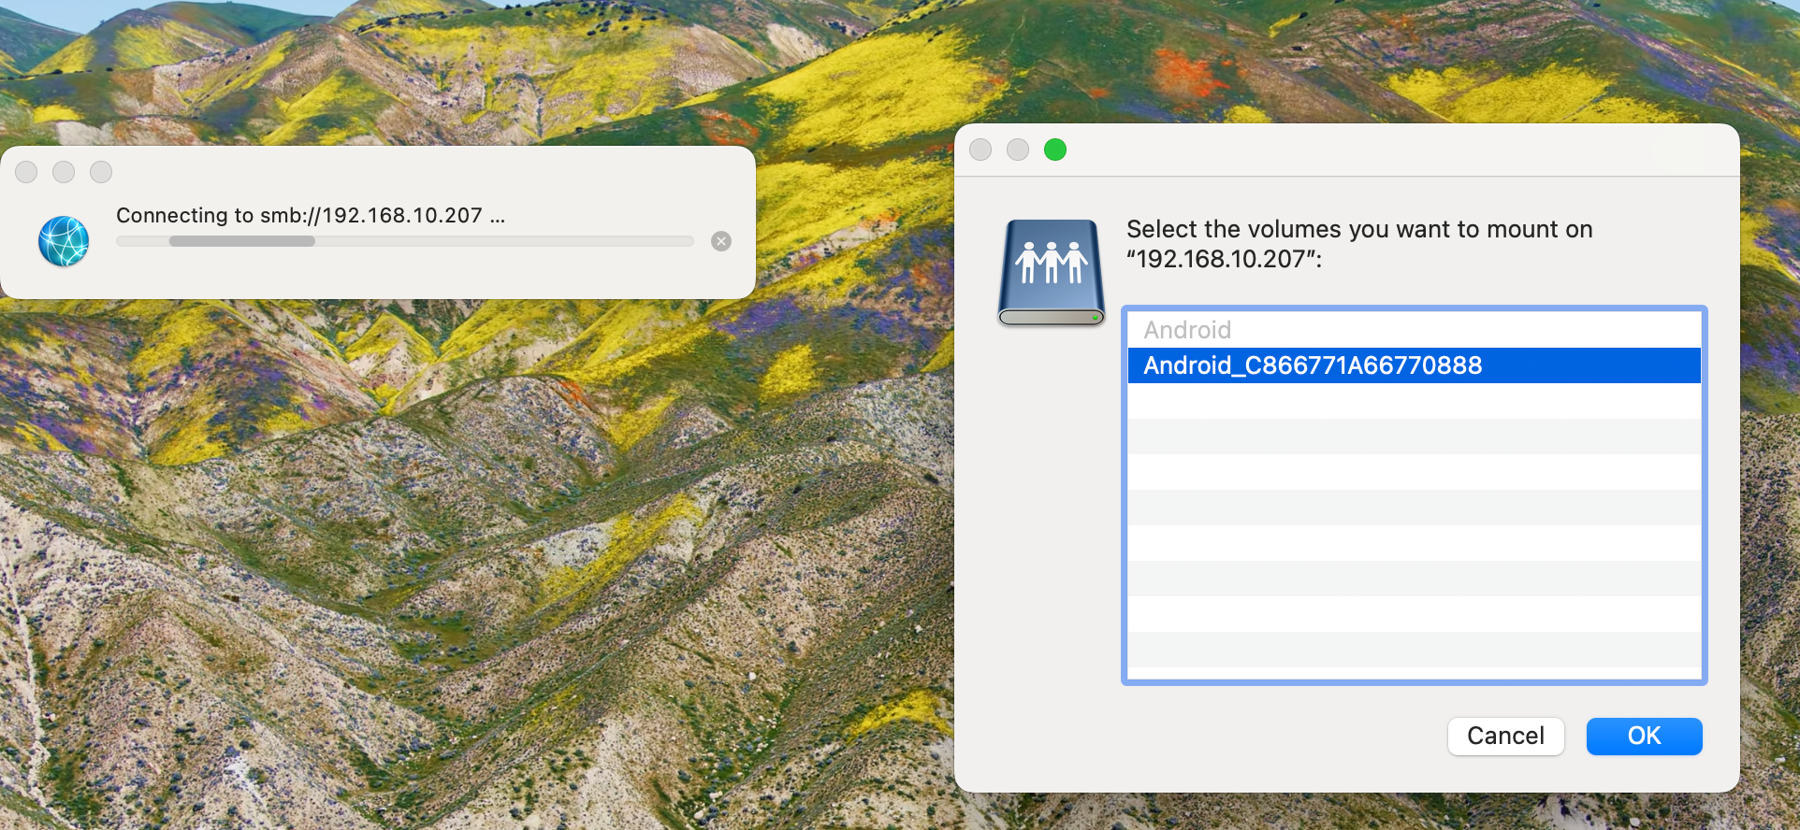
Task: Click the network globe icon in connecting window
Action: point(64,241)
